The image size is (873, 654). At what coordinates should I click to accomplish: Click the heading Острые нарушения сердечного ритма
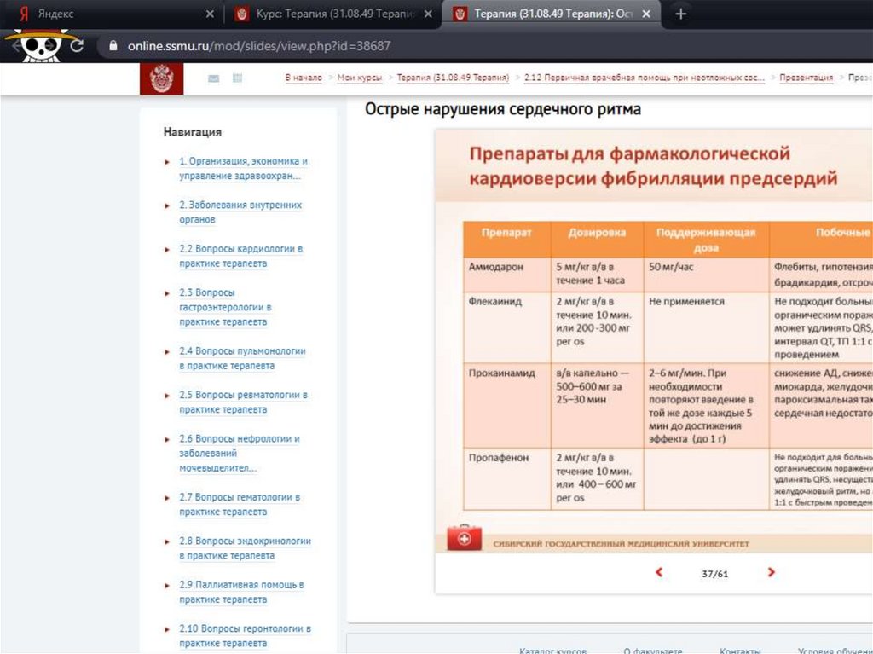click(x=503, y=108)
